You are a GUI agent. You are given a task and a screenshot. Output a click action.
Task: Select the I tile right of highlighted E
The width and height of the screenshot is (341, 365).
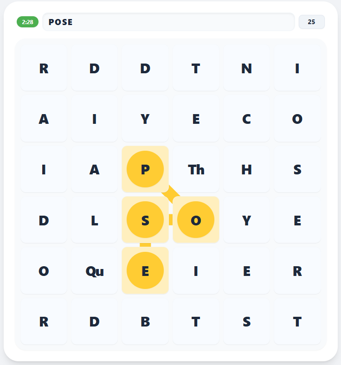coord(196,271)
